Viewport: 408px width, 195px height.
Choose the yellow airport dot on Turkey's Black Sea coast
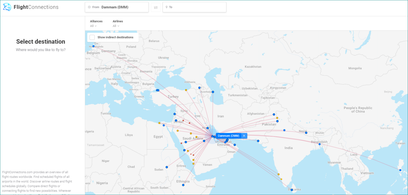click(x=186, y=90)
